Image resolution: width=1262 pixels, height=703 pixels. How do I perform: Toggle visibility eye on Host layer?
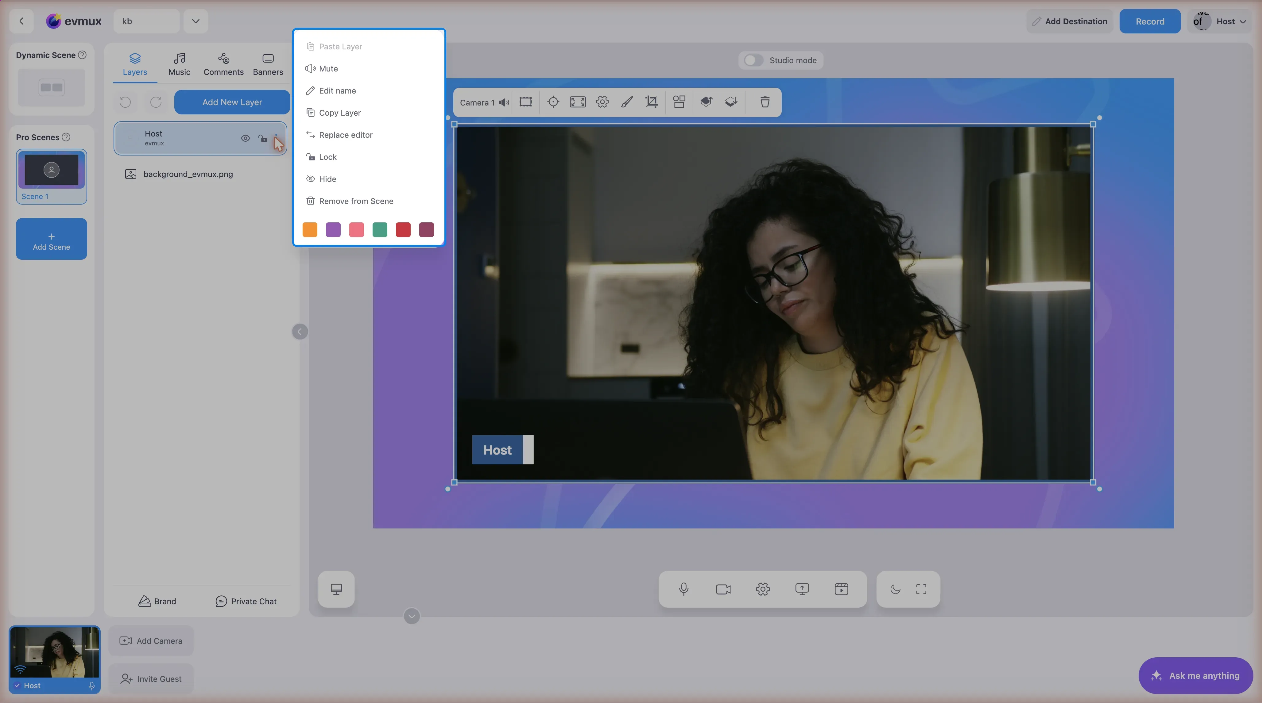[x=246, y=139]
